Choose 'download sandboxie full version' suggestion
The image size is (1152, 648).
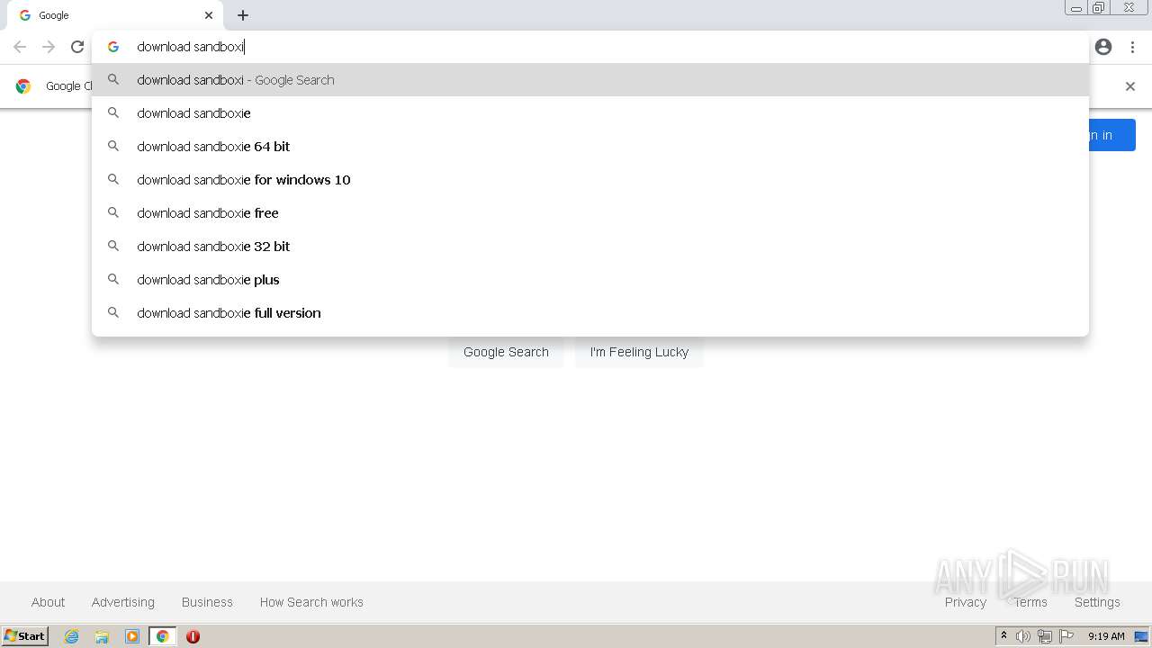[590, 313]
